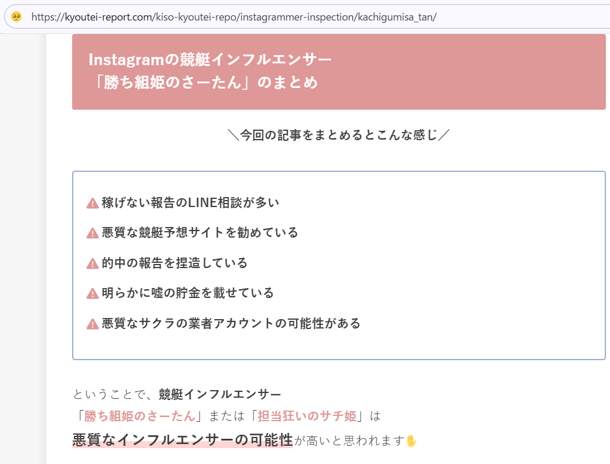Select the text 的中の報告を捏造している
The image size is (610, 464).
pos(174,263)
